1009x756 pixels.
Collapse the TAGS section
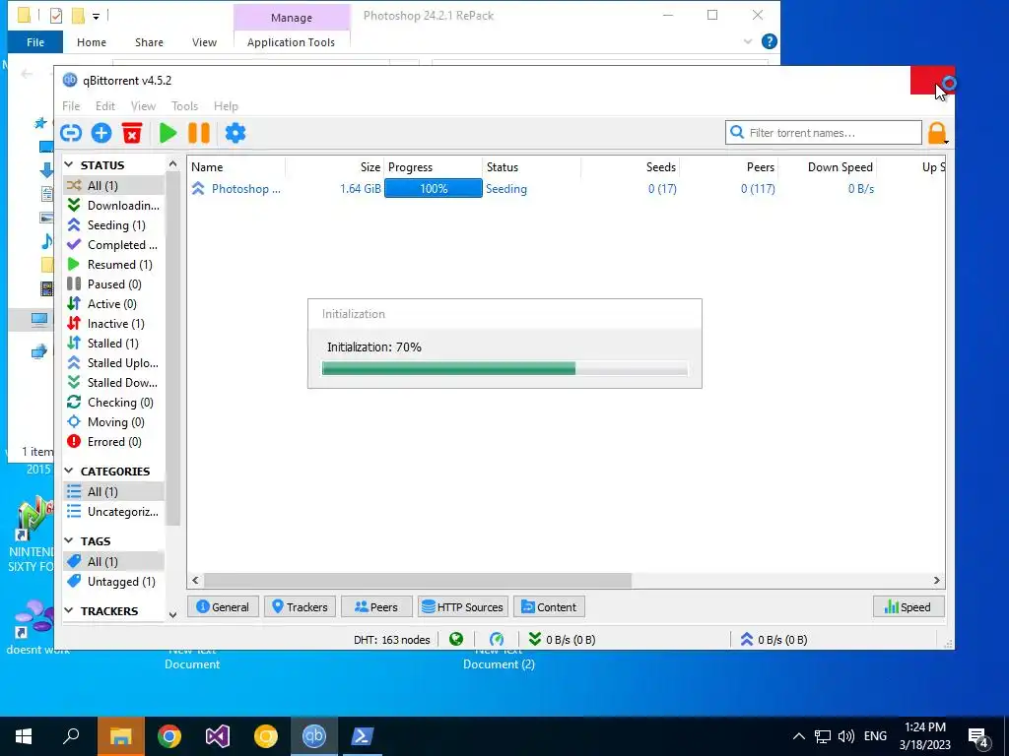click(x=69, y=540)
